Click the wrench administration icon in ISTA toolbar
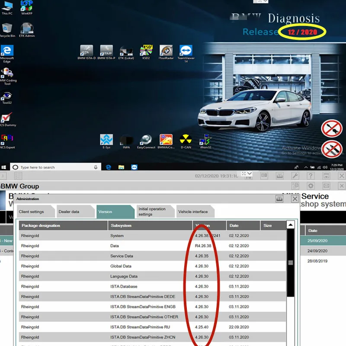Screen dimensions: 346x346 tap(295, 176)
